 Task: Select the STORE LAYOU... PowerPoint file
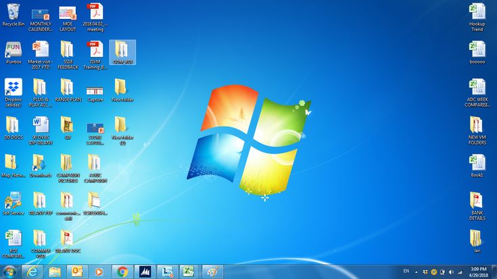pyautogui.click(x=95, y=133)
